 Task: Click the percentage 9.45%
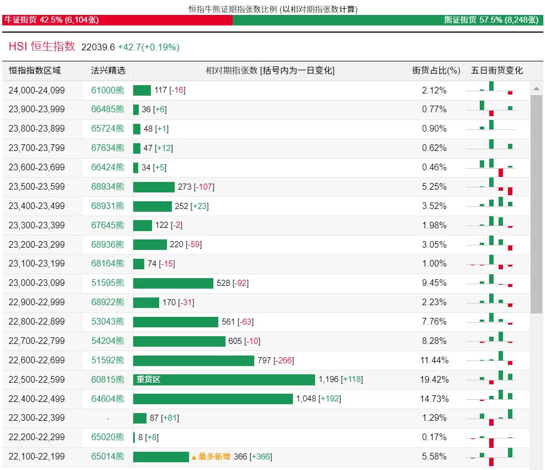pyautogui.click(x=434, y=283)
